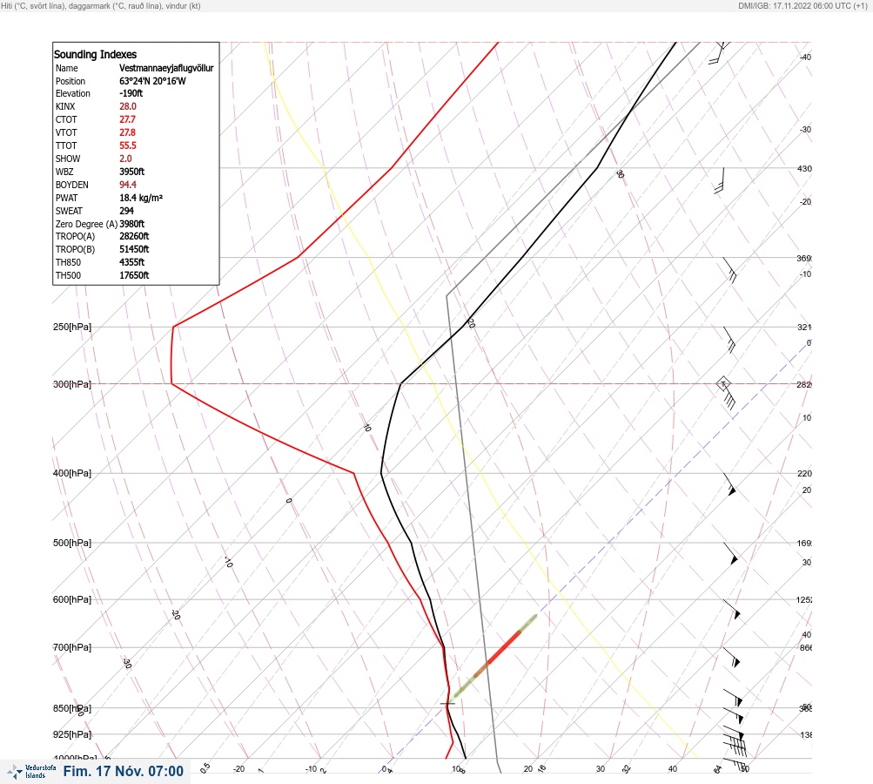Click the wind barb at the 700 hPa level

[x=732, y=657]
